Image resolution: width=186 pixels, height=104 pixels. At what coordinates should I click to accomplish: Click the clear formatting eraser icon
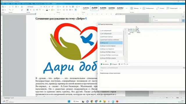(x=22, y=10)
